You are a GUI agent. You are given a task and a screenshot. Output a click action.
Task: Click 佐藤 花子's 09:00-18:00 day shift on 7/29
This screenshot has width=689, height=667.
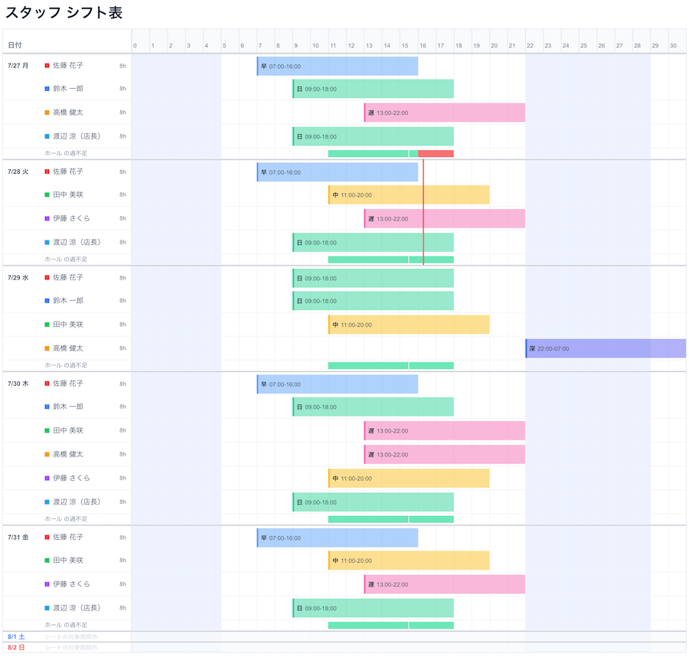(x=373, y=278)
